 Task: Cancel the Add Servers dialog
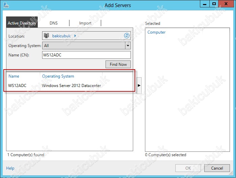[x=217, y=168]
